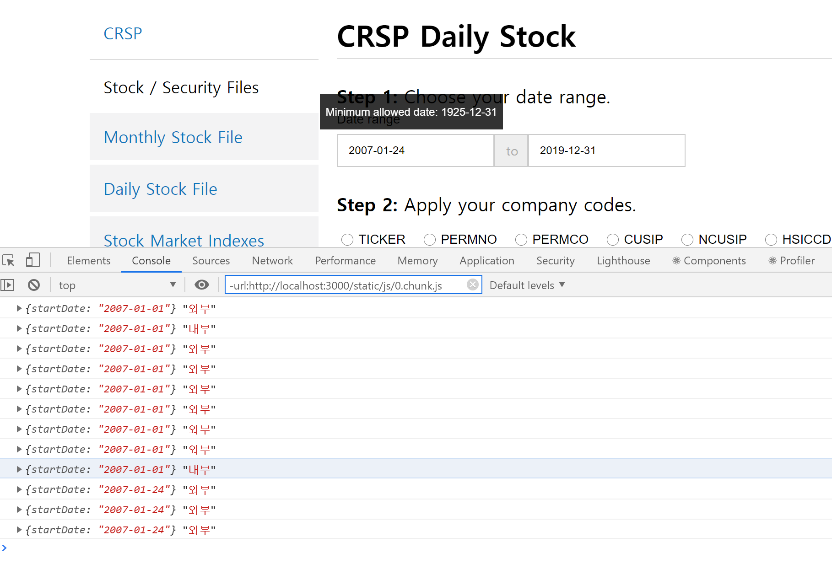Open the React Components tab
The image size is (832, 569).
[x=709, y=261]
